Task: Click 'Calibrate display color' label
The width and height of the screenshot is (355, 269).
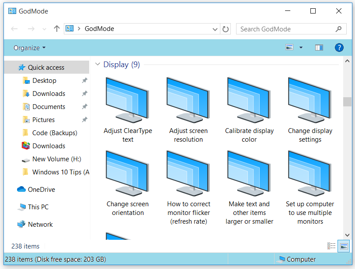Action: [249, 135]
